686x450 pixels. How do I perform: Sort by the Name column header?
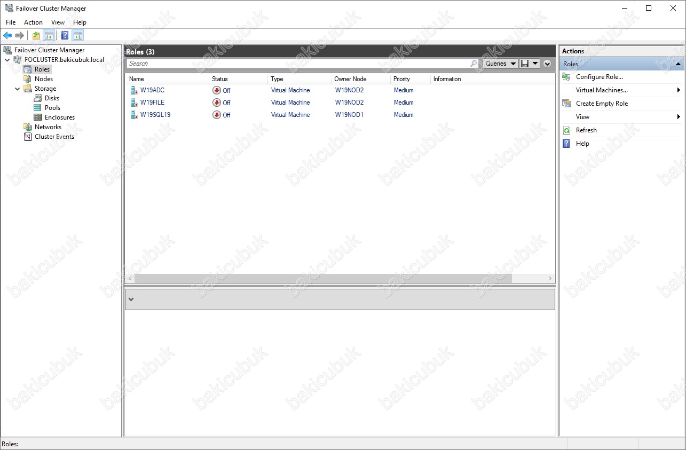[168, 79]
